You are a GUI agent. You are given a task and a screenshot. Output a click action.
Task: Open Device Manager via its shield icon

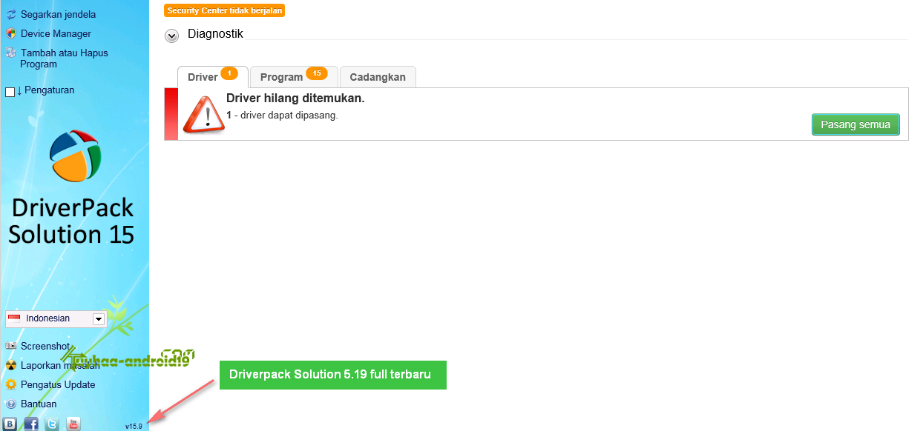click(x=10, y=33)
